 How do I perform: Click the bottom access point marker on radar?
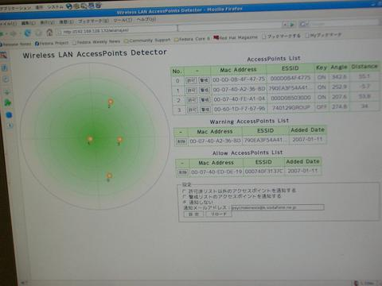[109, 176]
